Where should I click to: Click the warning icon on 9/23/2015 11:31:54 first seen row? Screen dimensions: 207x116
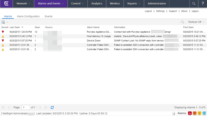click(x=3, y=45)
